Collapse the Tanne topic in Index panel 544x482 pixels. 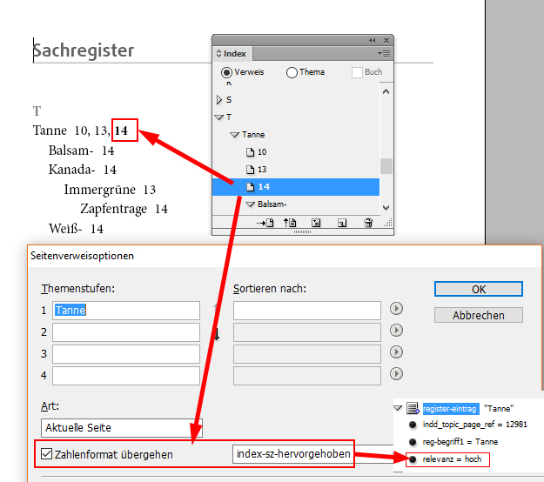click(x=234, y=135)
